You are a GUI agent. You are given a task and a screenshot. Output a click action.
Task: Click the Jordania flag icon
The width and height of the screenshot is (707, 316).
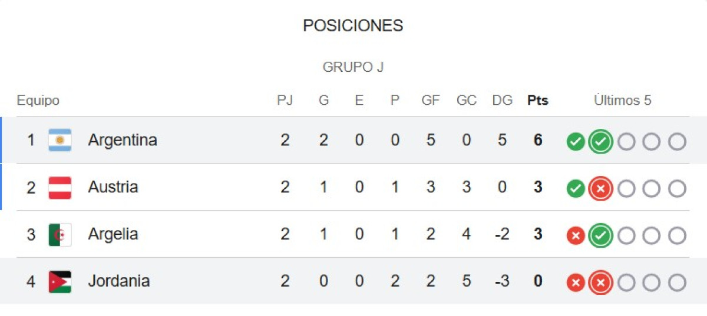(60, 281)
